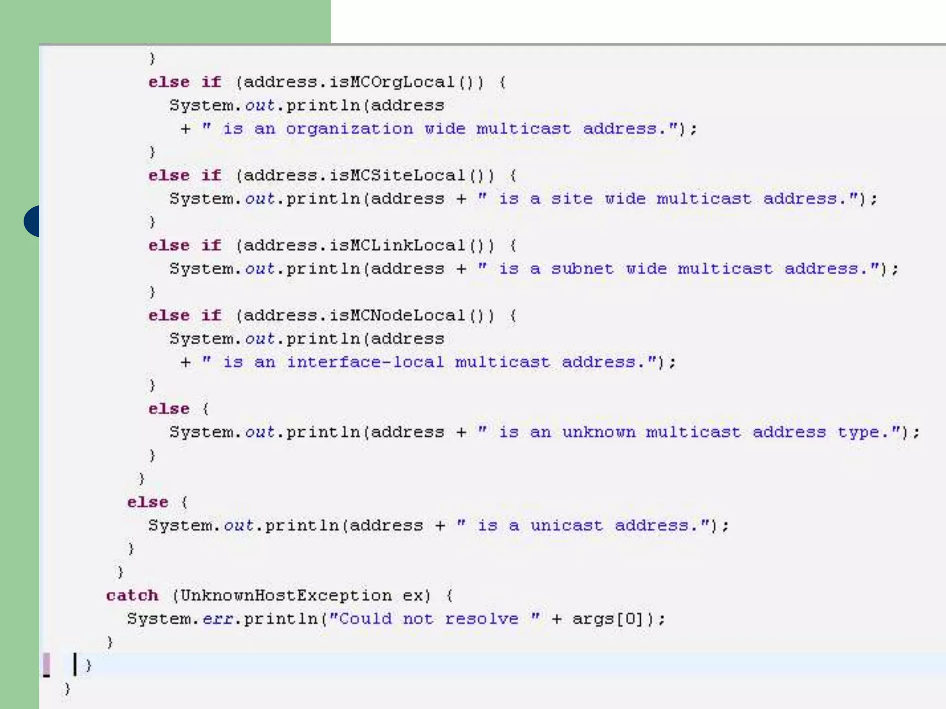Viewport: 946px width, 709px height.
Task: Click the catch keyword
Action: (132, 595)
